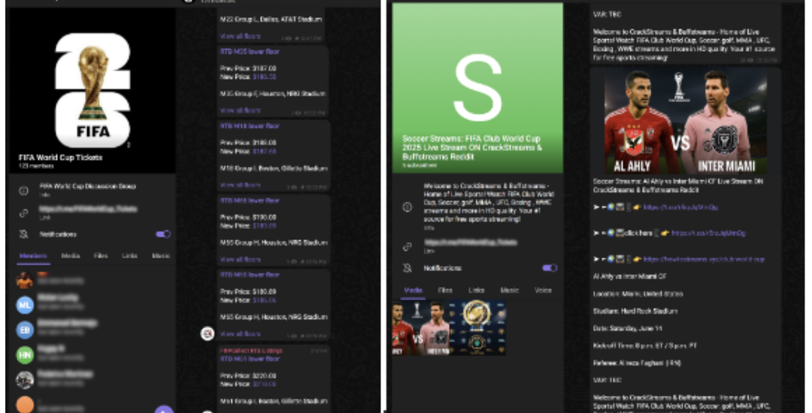The height and width of the screenshot is (413, 812).
Task: Click 'View all floors' under M35 Houston listing
Action: (240, 110)
